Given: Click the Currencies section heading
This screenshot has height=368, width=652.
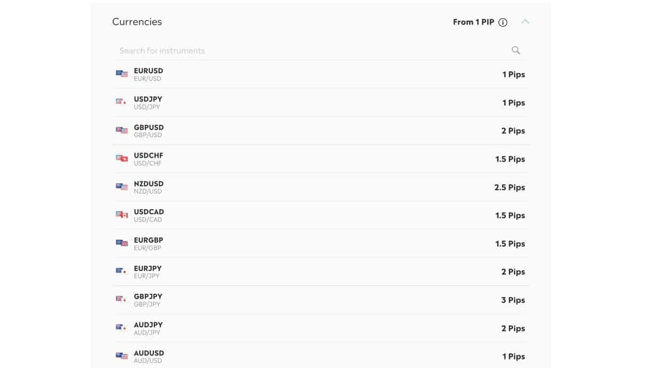Looking at the screenshot, I should (137, 21).
